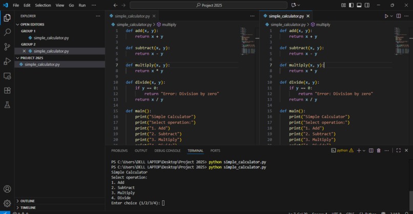The width and height of the screenshot is (413, 214).
Task: Click the Project 2025 command center search
Action: point(209,5)
